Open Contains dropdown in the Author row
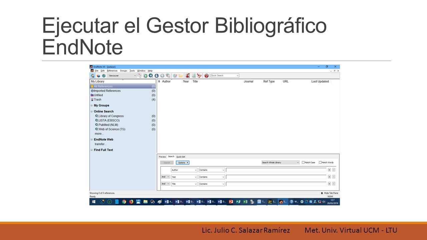This screenshot has height=240, width=427. [x=212, y=170]
